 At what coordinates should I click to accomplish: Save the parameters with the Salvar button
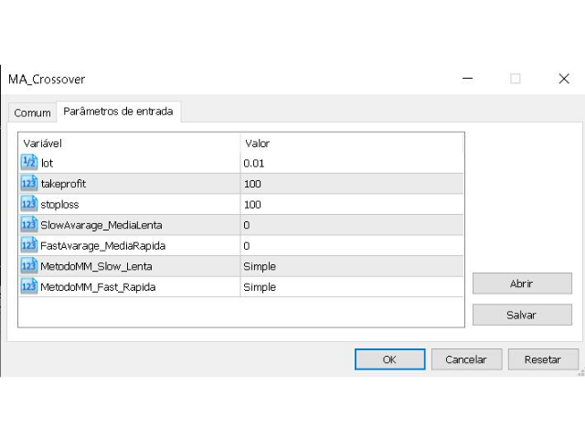[x=522, y=315]
